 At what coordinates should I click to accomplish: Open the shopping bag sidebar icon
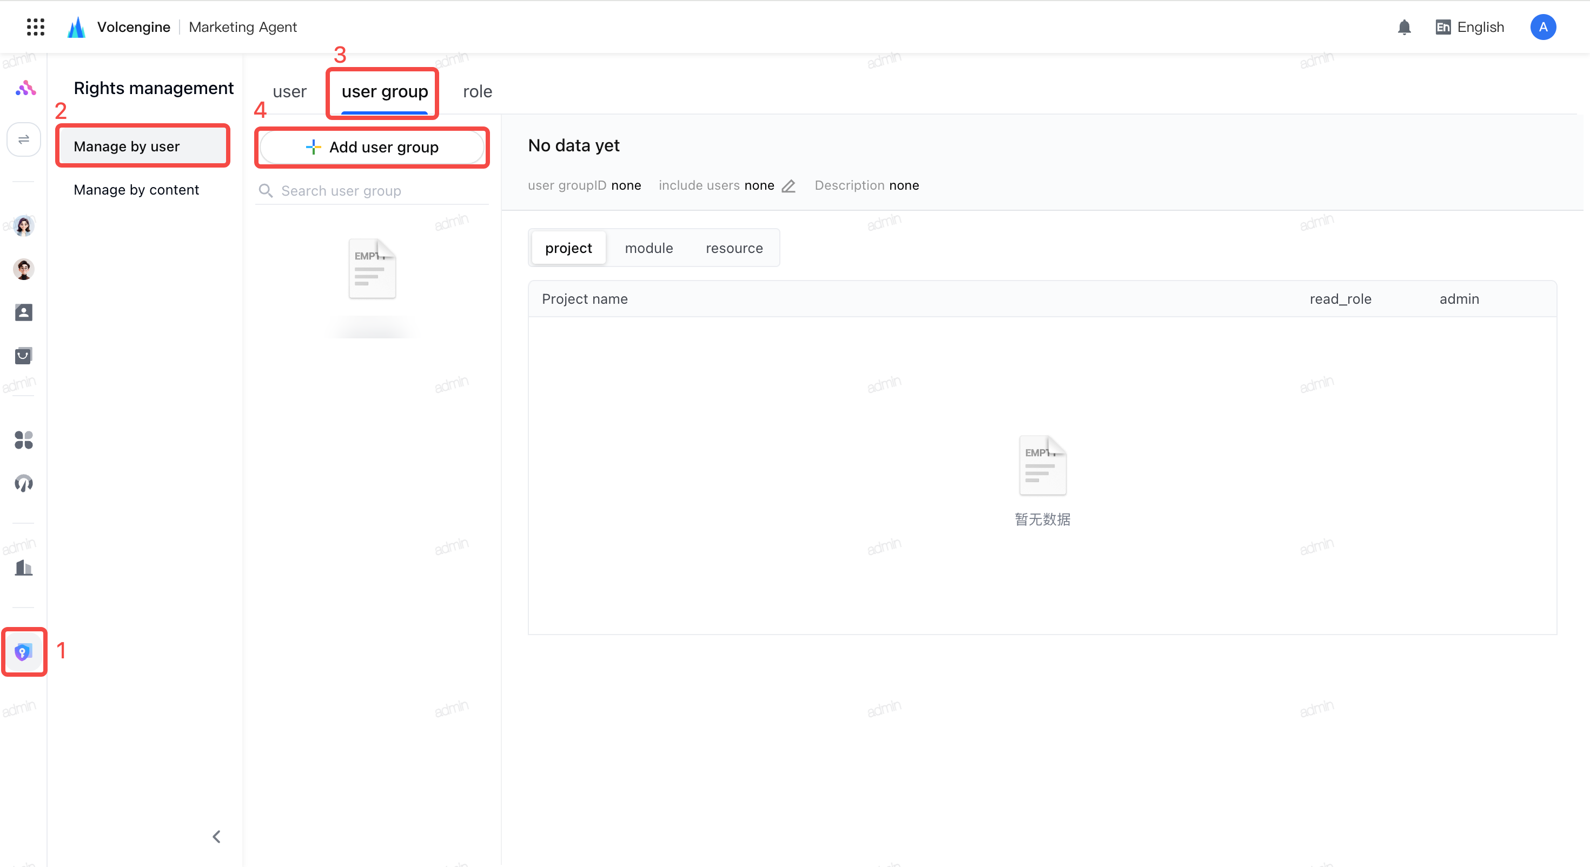point(23,356)
